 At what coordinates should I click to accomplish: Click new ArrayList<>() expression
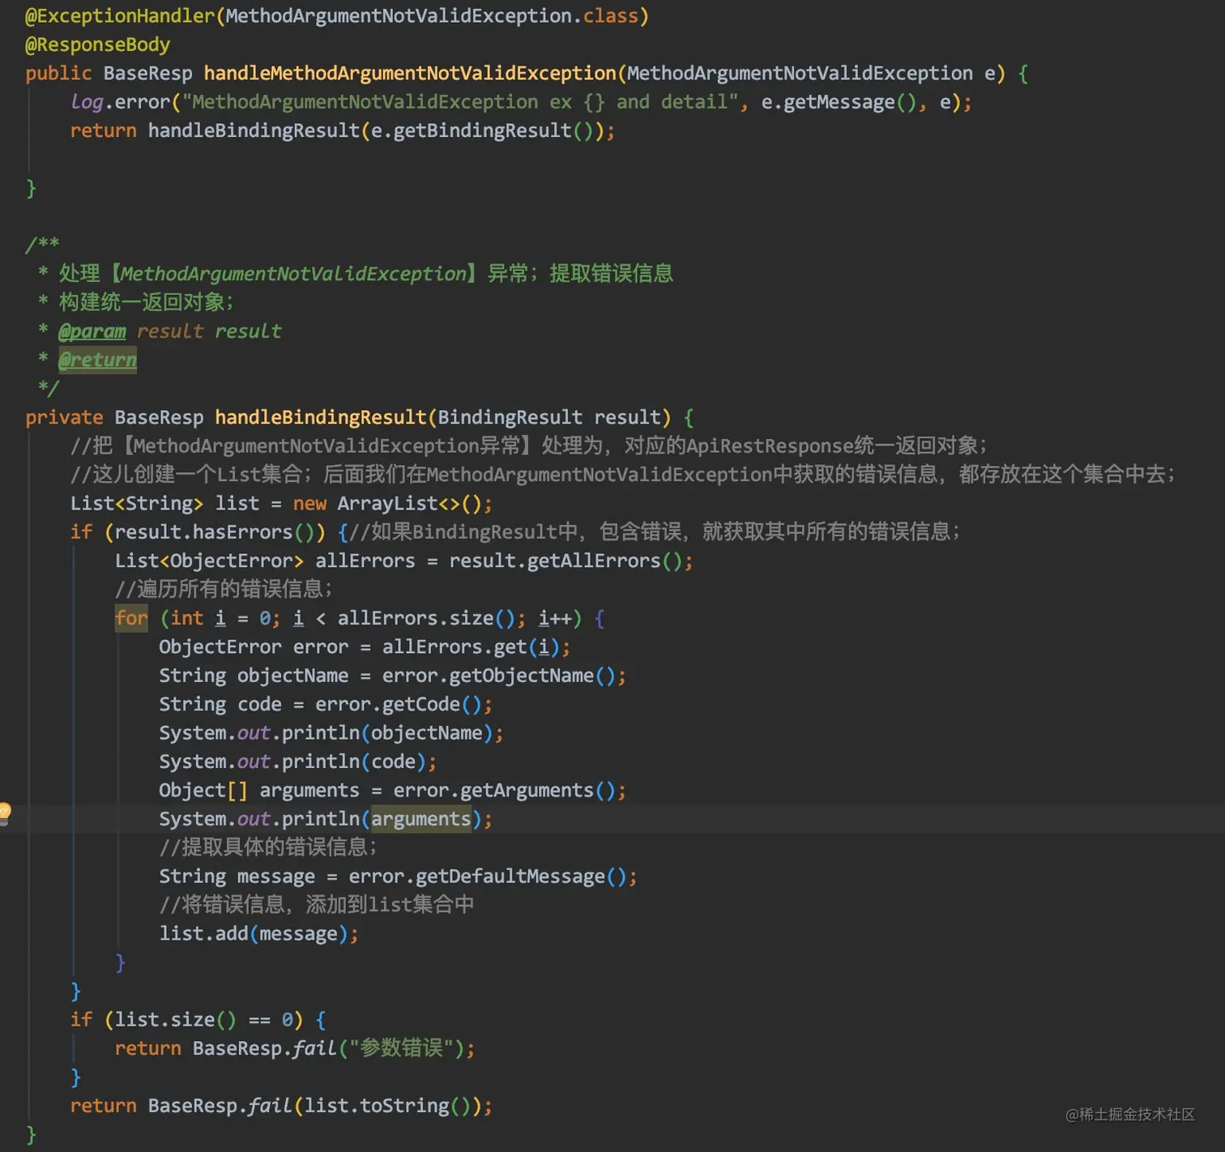coord(388,503)
